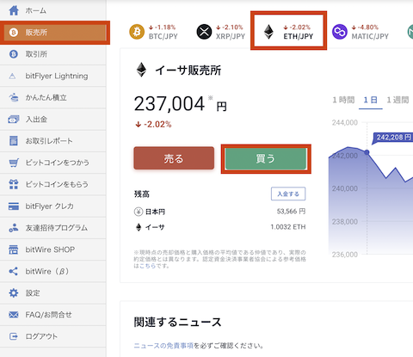The height and width of the screenshot is (357, 413).
Task: Open the ニュースの免責事項 link
Action: 163,346
